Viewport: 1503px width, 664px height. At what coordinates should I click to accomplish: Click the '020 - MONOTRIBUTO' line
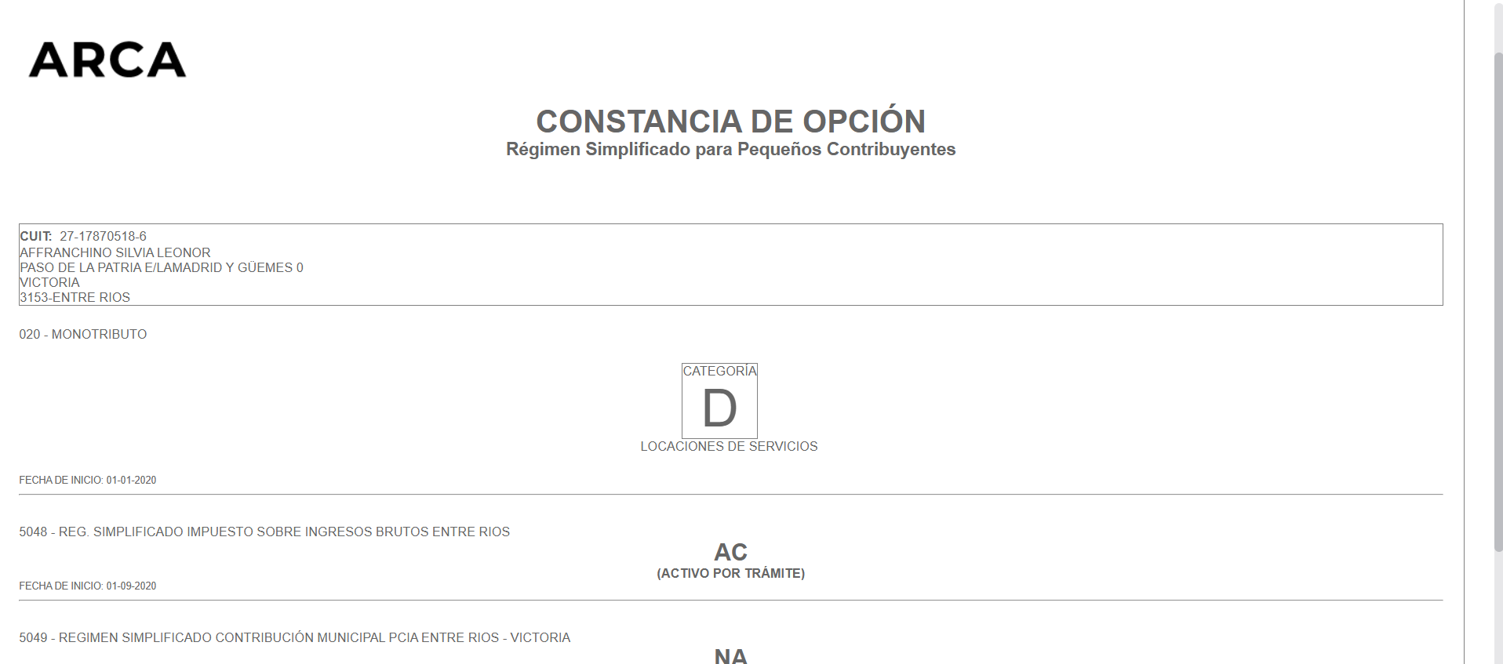[83, 334]
